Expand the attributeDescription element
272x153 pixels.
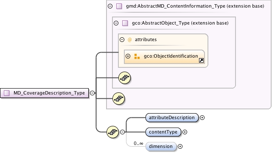tap(202, 118)
